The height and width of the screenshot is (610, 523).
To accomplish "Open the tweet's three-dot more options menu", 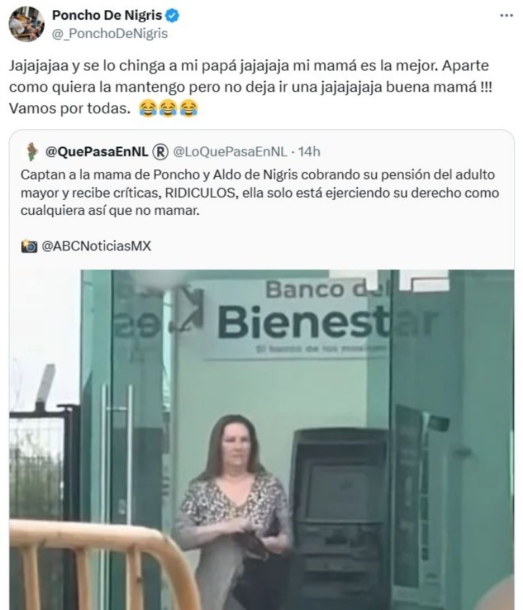I will (506, 15).
